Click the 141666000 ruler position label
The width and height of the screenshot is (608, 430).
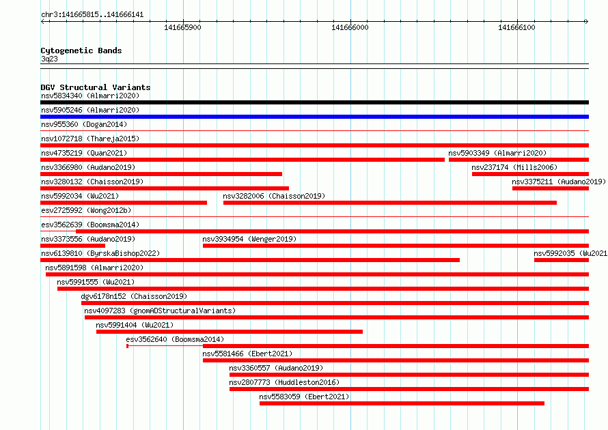[350, 27]
